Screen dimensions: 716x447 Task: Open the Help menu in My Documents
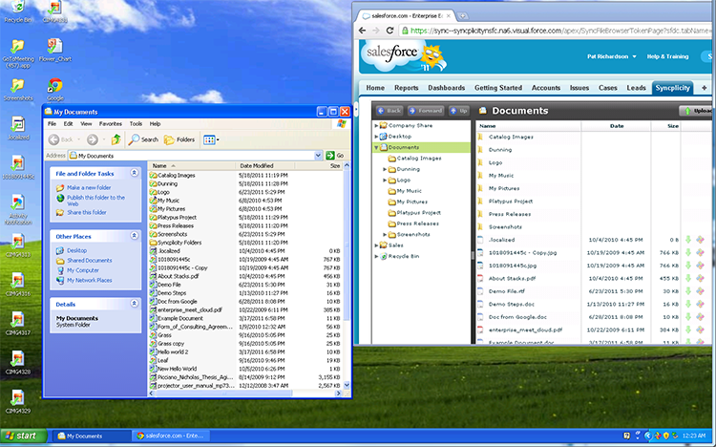coord(156,123)
